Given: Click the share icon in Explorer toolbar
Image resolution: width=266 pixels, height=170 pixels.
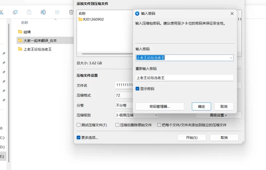Looking at the screenshot, I should 57,12.
